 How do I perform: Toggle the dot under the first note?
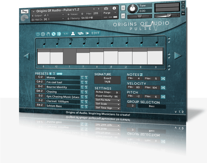[x=44, y=46]
